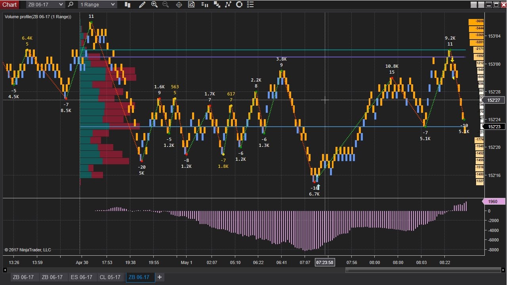Click the May 1 date label
Viewport: 507px width, 285px height.
(x=186, y=262)
